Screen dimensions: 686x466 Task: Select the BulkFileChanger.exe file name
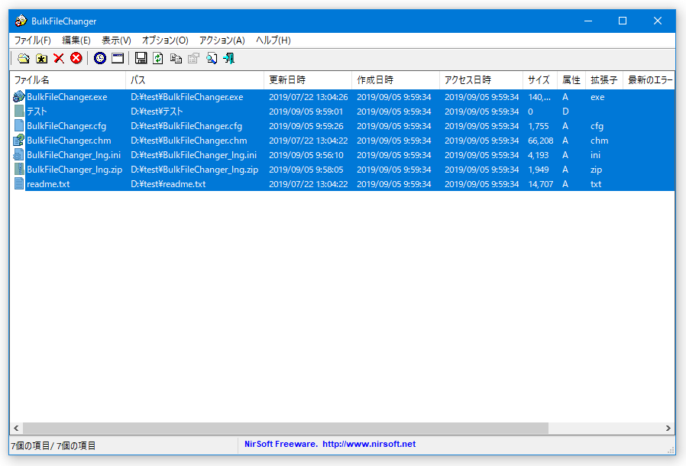(x=67, y=97)
